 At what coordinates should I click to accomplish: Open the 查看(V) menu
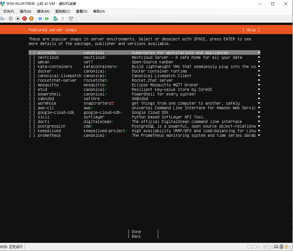tap(81, 11)
